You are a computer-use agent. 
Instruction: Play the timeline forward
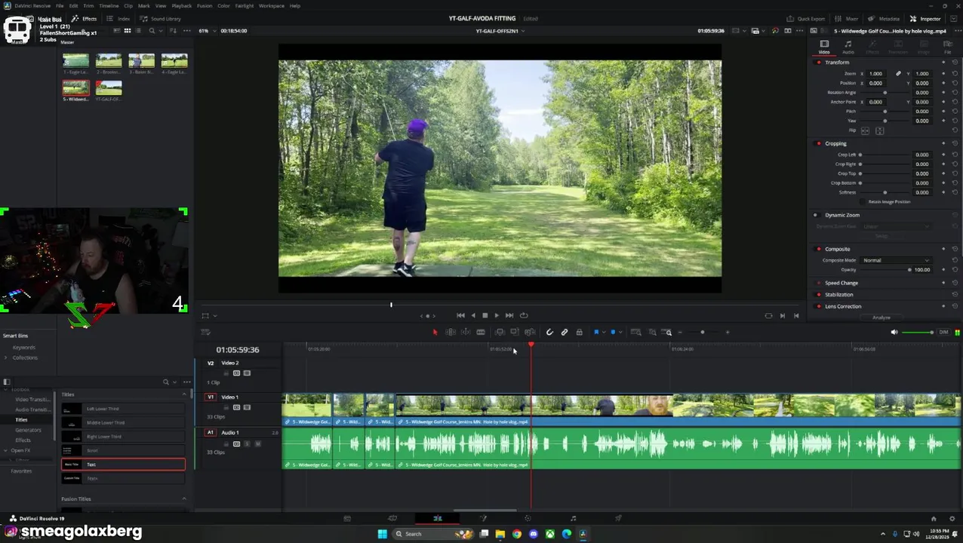tap(496, 315)
